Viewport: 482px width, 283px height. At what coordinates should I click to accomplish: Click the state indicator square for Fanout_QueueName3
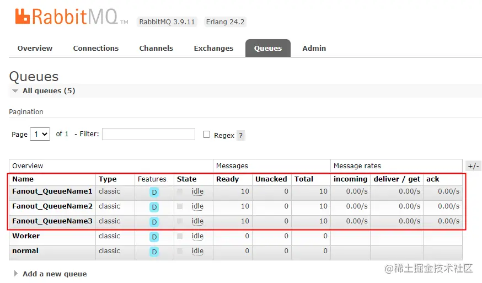[180, 221]
